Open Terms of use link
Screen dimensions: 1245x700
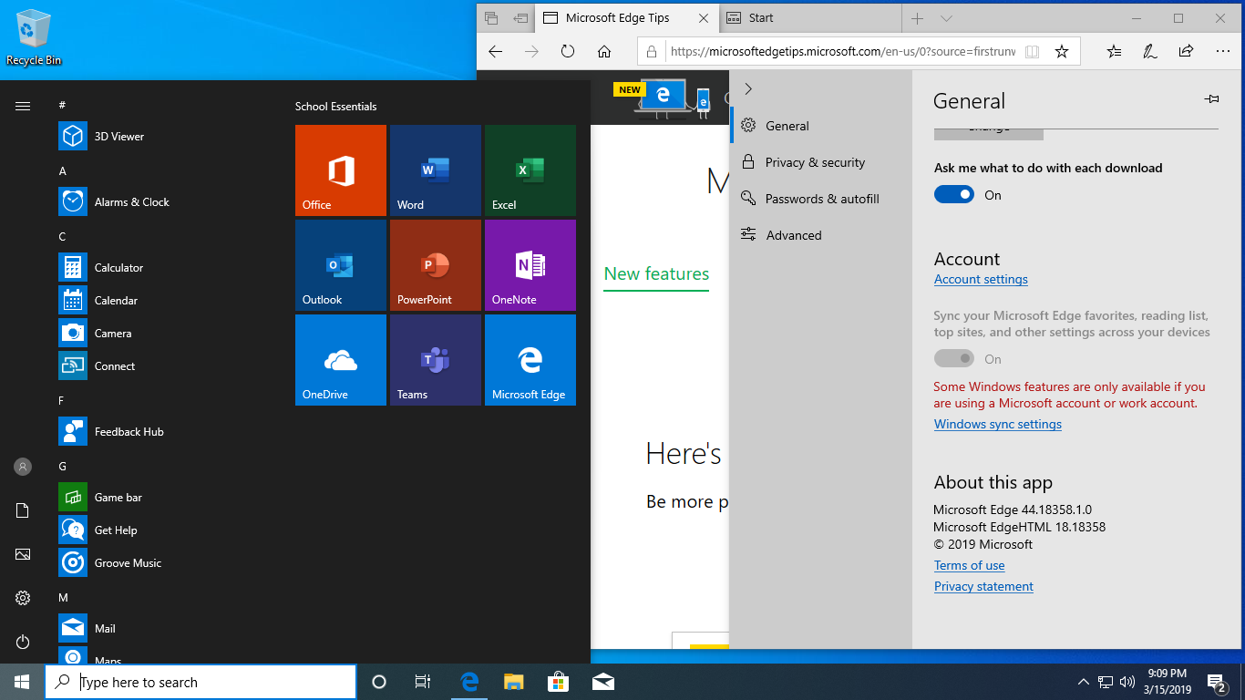tap(969, 565)
